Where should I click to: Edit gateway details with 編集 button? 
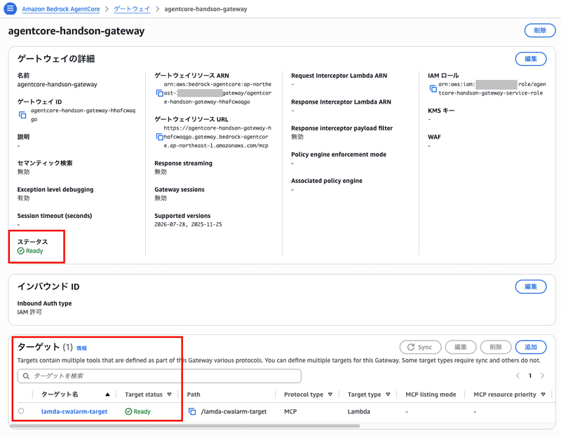531,59
